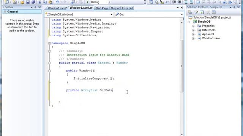Switch to the Window1.xaml.cs tab

tap(82, 8)
